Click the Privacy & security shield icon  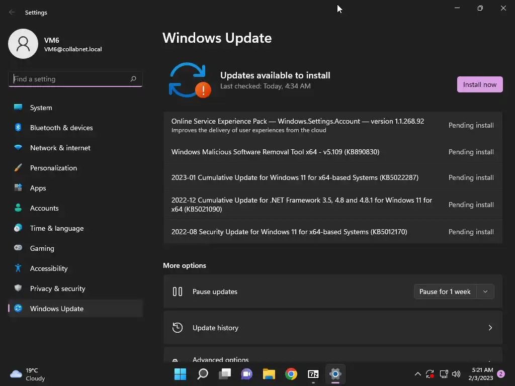[18, 288]
